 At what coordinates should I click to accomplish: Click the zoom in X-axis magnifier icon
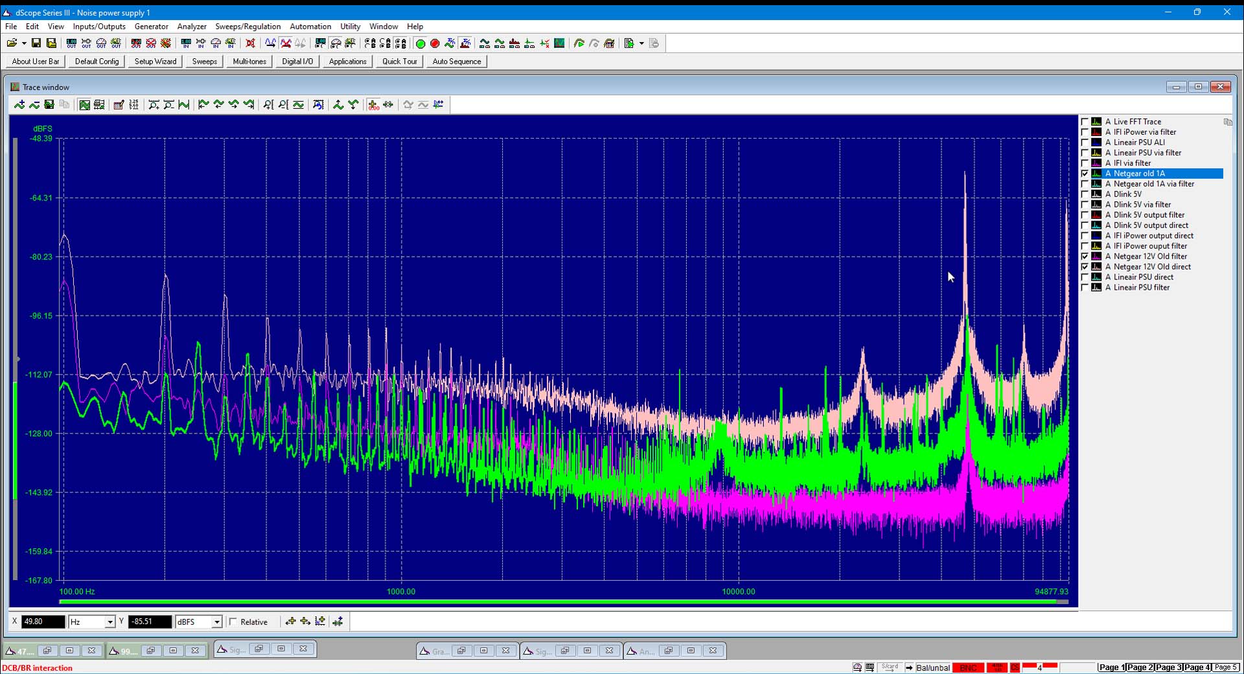[154, 104]
